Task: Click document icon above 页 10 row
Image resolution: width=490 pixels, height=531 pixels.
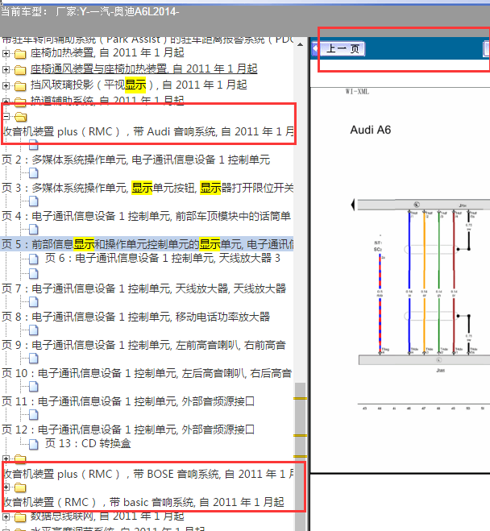Action: pos(33,358)
